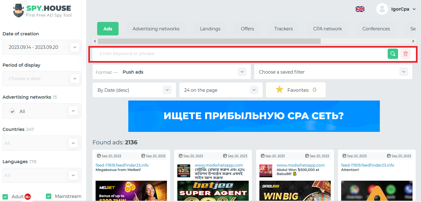The height and width of the screenshot is (202, 421).
Task: Click the yellow Favorites star icon
Action: [x=280, y=90]
